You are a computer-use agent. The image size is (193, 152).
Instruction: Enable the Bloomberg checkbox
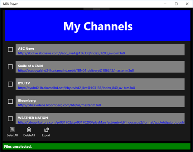10,102
